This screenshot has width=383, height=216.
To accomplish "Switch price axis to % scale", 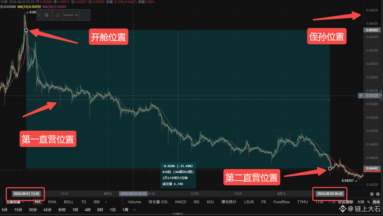I will click(x=369, y=202).
